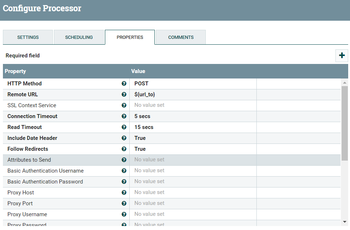Click the Value column header

point(138,71)
